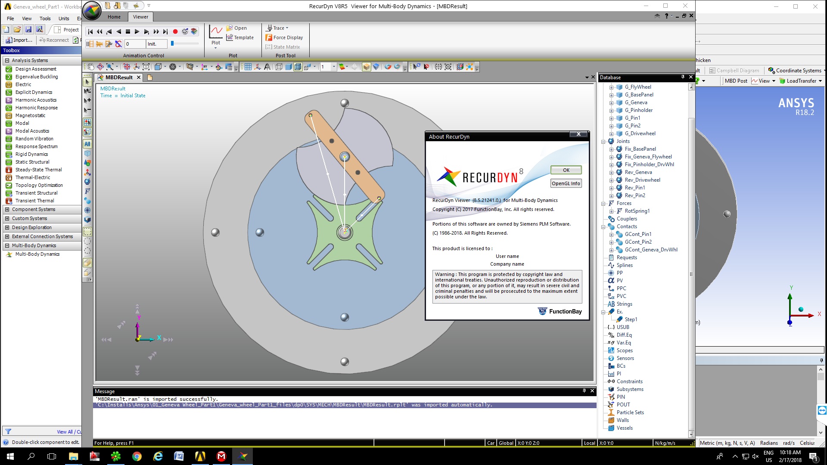Expand G_Geneva body node
This screenshot has height=465, width=827.
[x=611, y=103]
